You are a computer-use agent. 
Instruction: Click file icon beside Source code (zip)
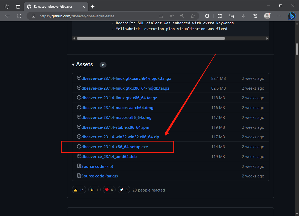(79, 166)
